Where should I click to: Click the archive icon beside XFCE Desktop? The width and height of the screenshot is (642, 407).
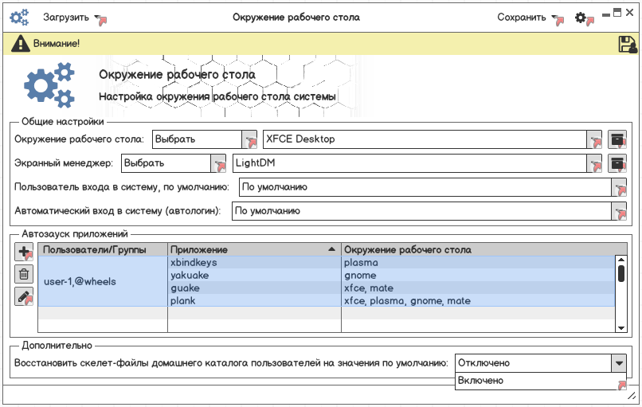pyautogui.click(x=617, y=139)
